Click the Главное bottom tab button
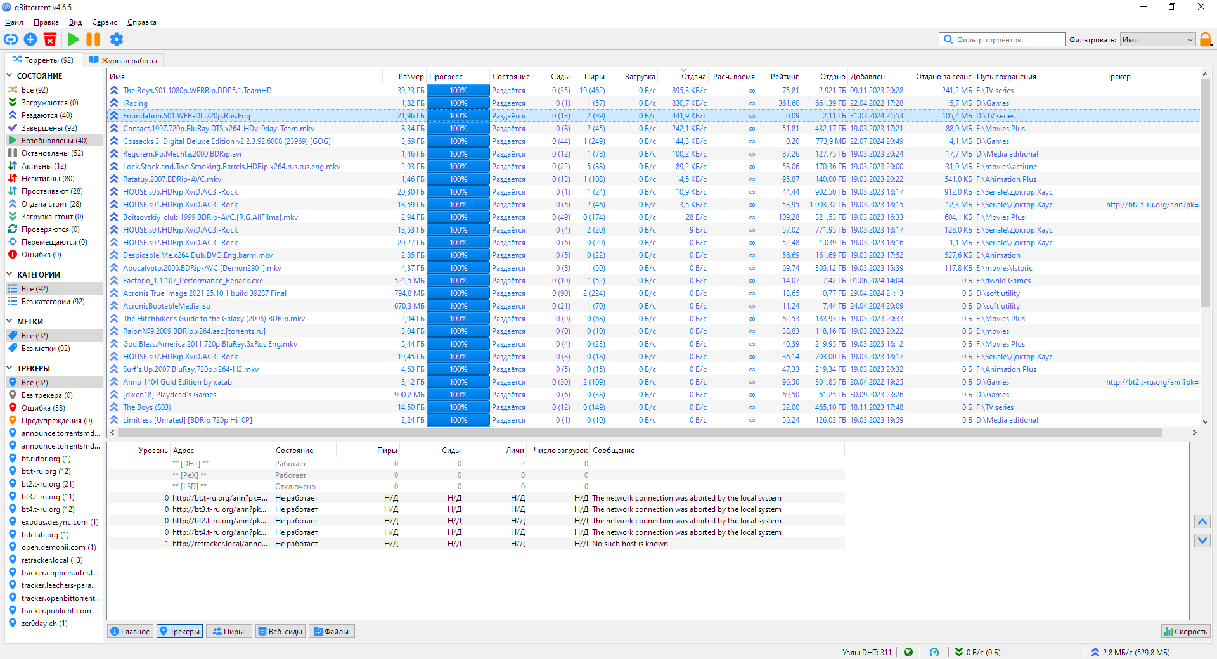 click(130, 631)
